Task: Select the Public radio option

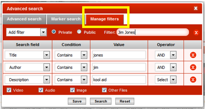Action: [x=79, y=32]
